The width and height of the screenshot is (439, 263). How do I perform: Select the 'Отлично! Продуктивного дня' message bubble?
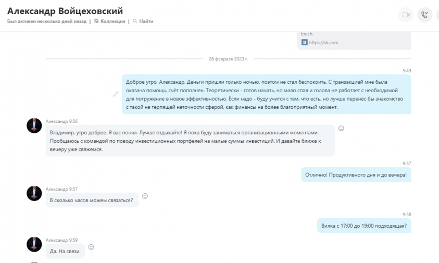coord(356,175)
